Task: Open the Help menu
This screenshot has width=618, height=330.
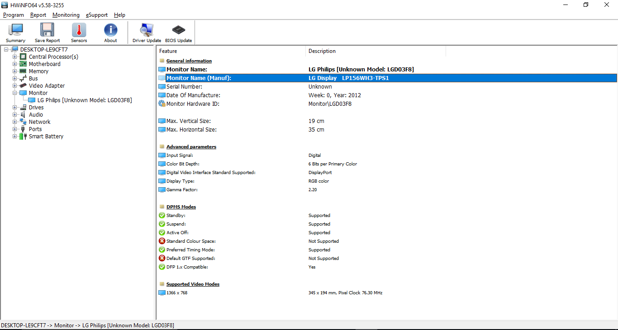Action: [119, 15]
